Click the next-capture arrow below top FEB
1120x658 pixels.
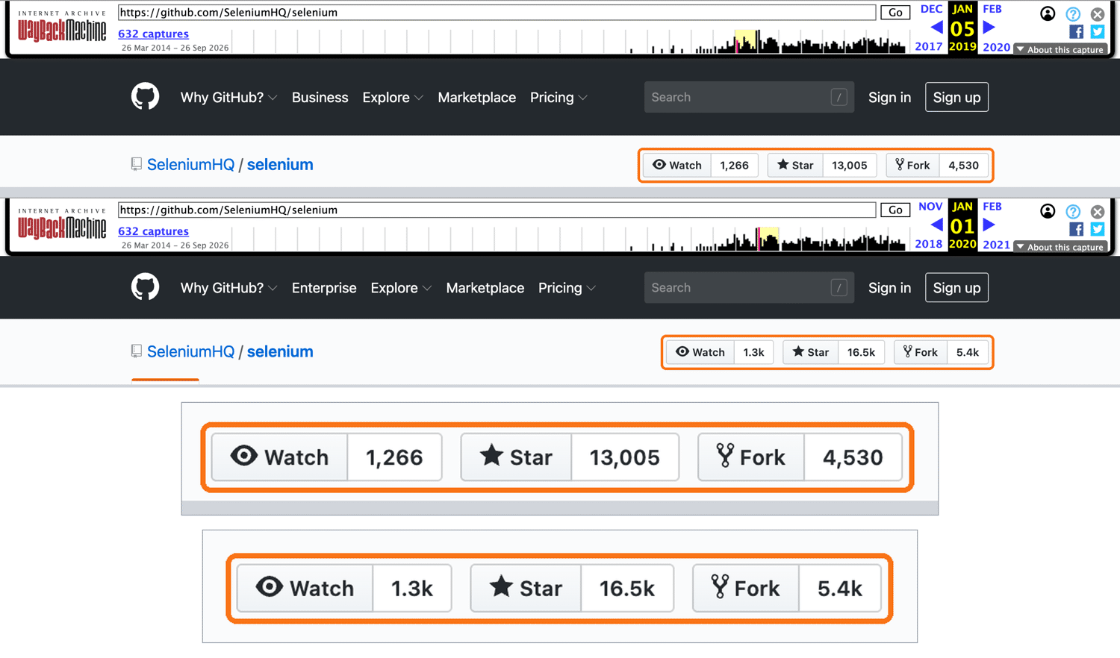click(989, 28)
